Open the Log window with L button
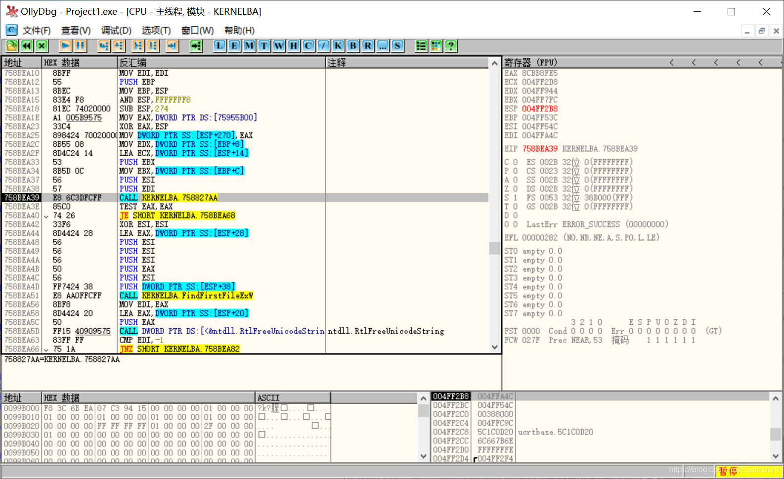 tap(219, 46)
